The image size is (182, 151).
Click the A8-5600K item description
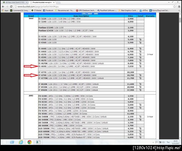click(x=73, y=122)
